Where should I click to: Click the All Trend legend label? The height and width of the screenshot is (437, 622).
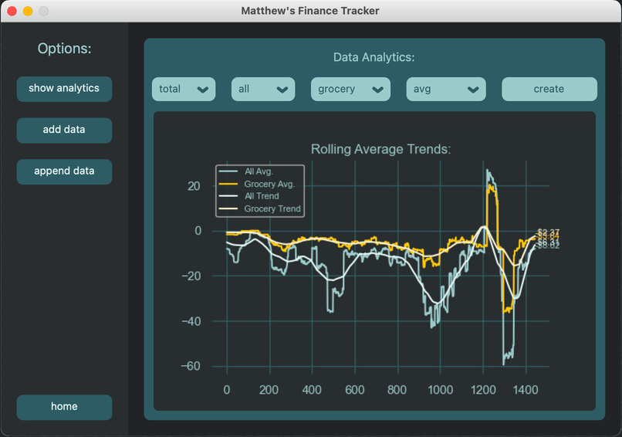pos(262,196)
